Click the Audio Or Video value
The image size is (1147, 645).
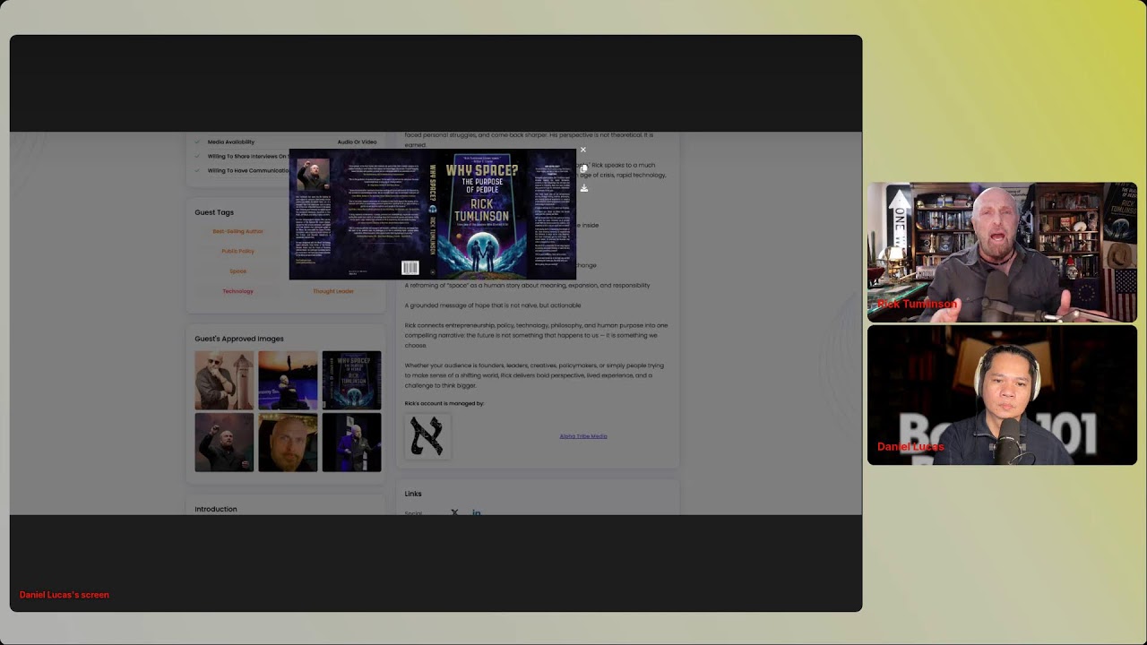[357, 142]
